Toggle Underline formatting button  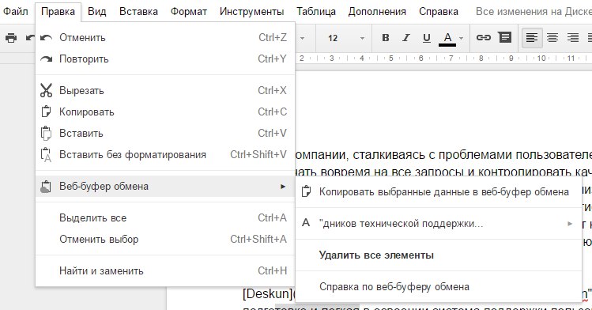427,38
